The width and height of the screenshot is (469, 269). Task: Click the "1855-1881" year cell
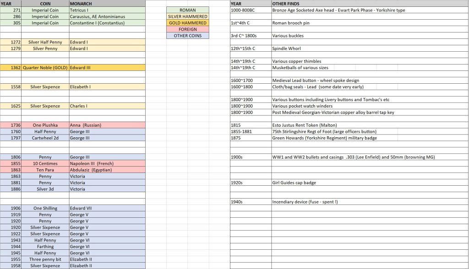tap(251, 131)
